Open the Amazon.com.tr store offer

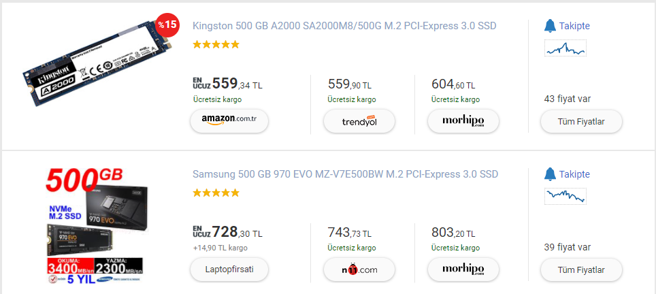point(229,121)
